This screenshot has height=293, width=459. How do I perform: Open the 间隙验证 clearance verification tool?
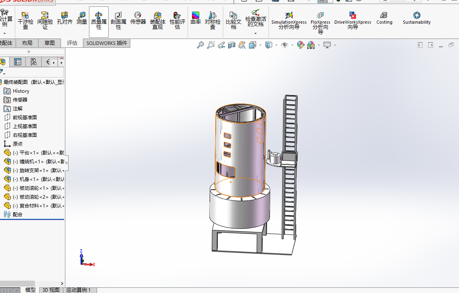pyautogui.click(x=45, y=21)
